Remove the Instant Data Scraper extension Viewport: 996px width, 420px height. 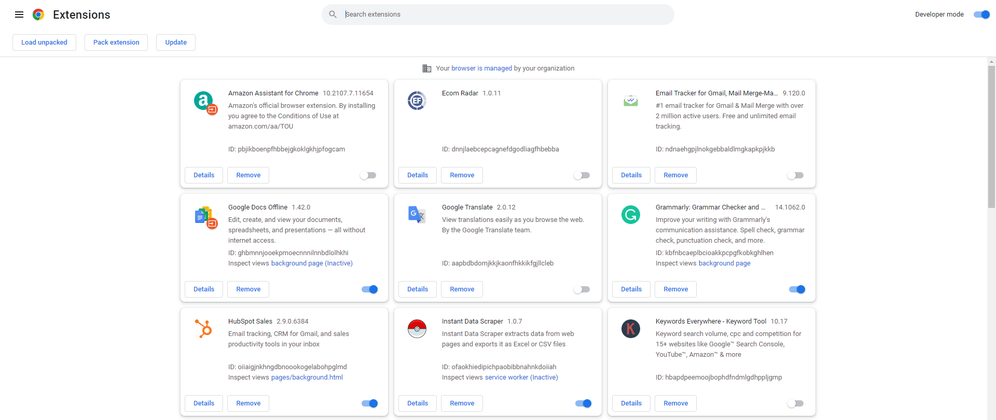pos(462,403)
